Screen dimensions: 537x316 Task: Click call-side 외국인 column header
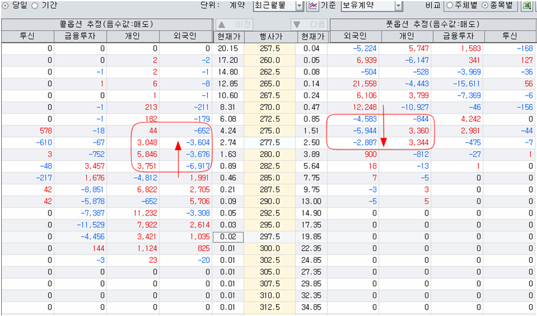(185, 37)
